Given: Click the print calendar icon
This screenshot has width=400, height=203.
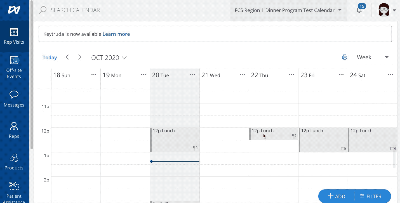Looking at the screenshot, I should pos(345,57).
